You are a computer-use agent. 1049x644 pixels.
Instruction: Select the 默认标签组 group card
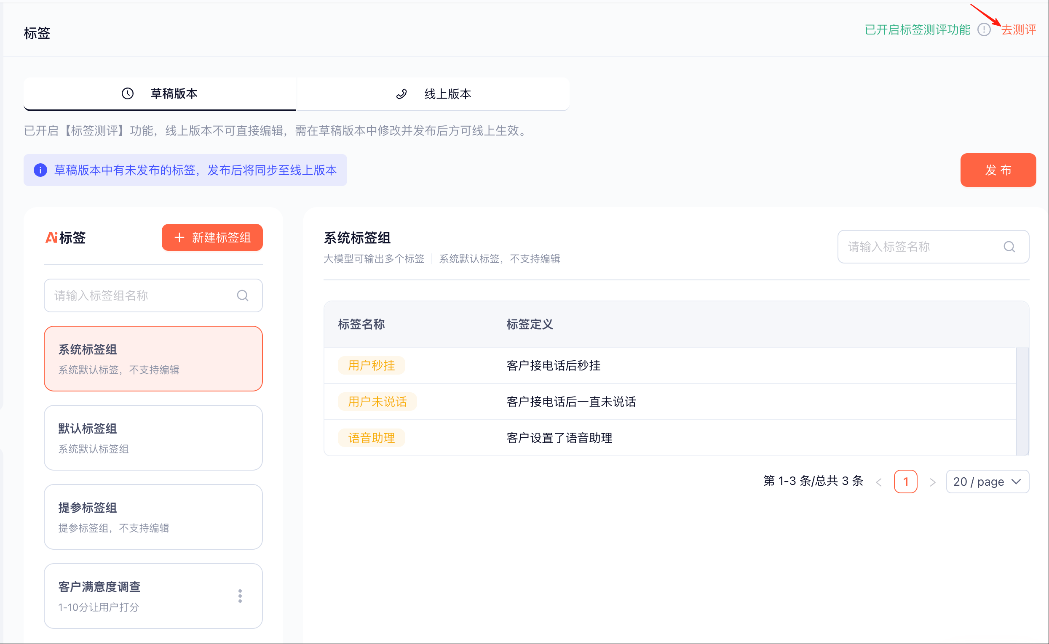point(153,438)
